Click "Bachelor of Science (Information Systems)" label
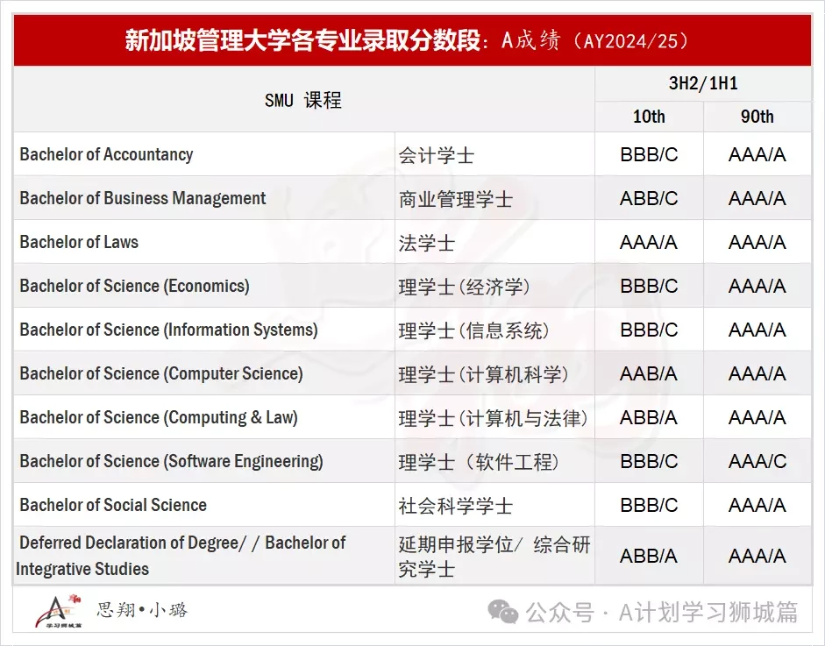825x646 pixels. [169, 330]
